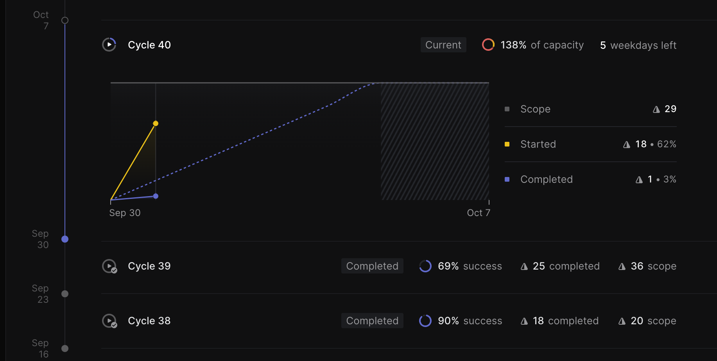Open the Cycle 39 row title
Viewport: 717px width, 361px height.
[x=149, y=266]
